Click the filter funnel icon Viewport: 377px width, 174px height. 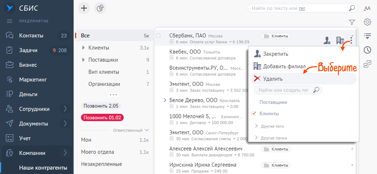(x=352, y=22)
